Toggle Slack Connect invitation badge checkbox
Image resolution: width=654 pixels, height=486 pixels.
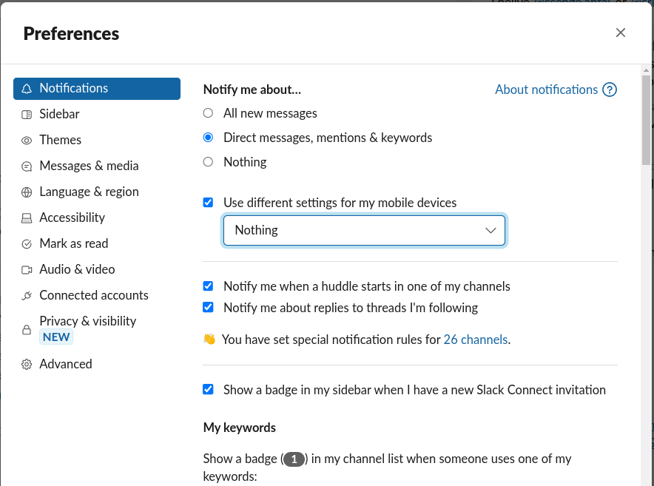point(208,389)
